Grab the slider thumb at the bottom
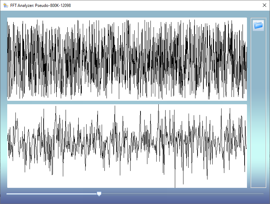270x204 pixels. tap(99, 194)
